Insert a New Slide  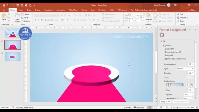coord(17,18)
